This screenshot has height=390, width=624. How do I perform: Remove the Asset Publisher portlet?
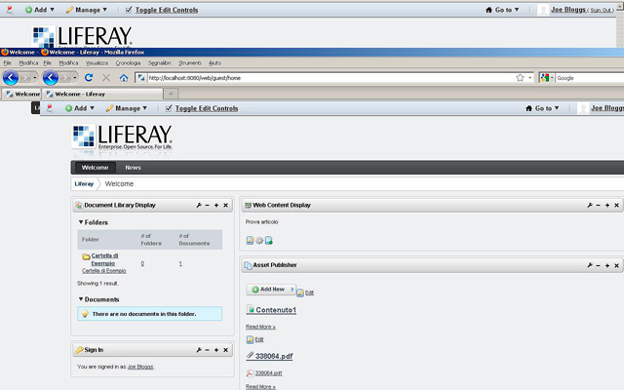[616, 265]
